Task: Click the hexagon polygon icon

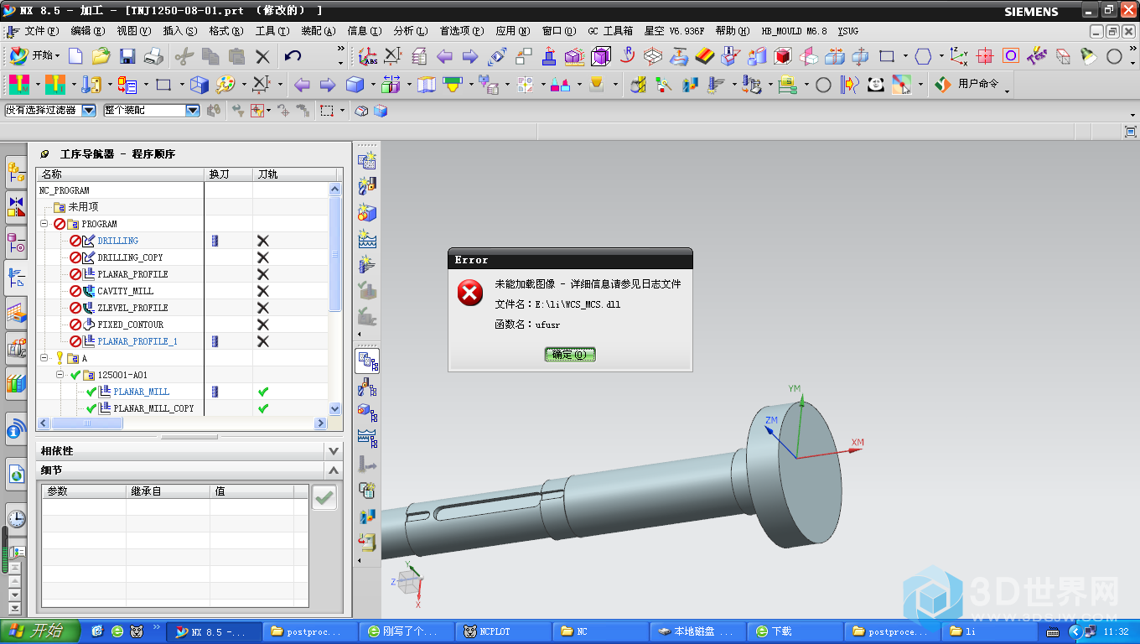Action: tap(923, 56)
